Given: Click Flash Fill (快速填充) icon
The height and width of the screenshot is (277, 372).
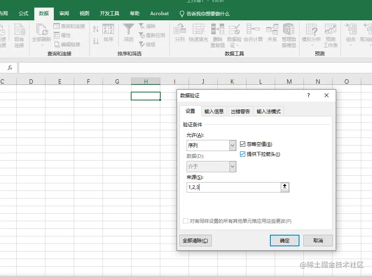Looking at the screenshot, I should [x=198, y=33].
